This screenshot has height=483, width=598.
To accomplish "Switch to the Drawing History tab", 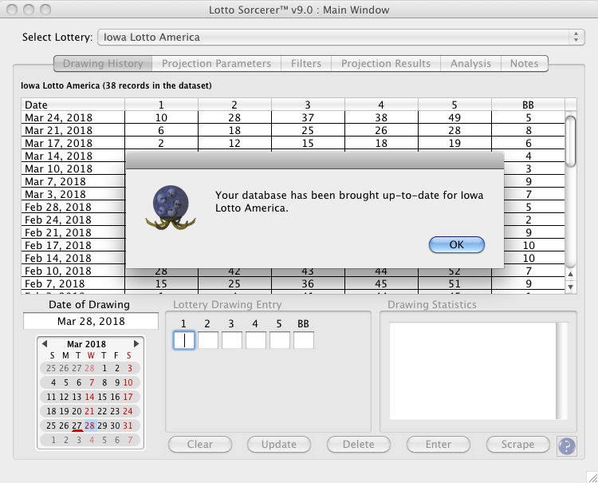I will click(103, 63).
